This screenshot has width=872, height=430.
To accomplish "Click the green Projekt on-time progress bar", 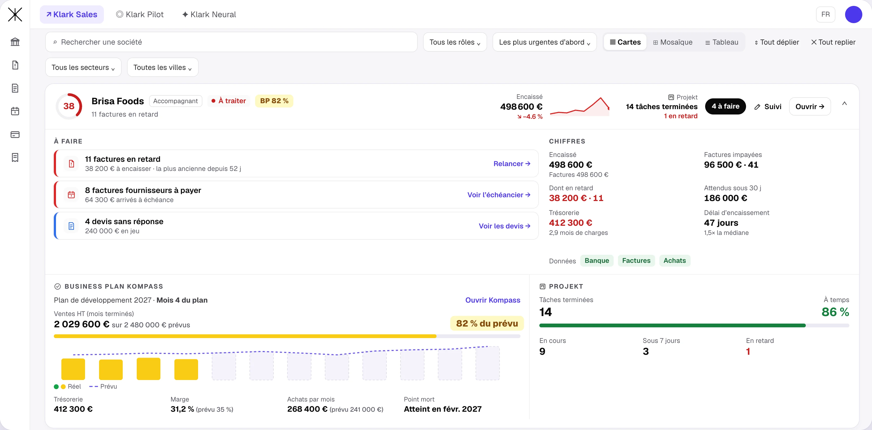I will tap(694, 325).
